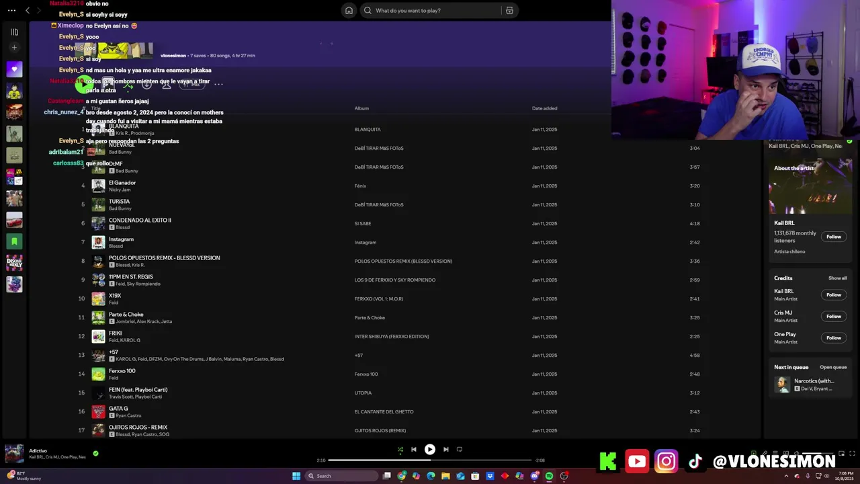
Task: Select the track TURISTA
Action: 120,202
